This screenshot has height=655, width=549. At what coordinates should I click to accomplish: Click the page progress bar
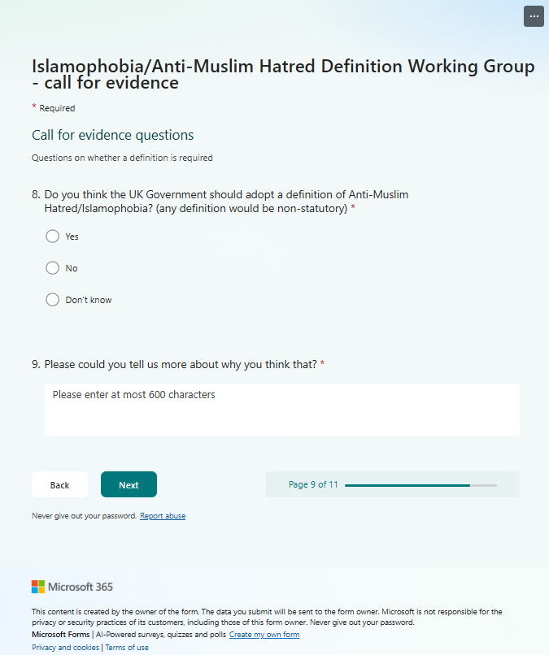420,485
